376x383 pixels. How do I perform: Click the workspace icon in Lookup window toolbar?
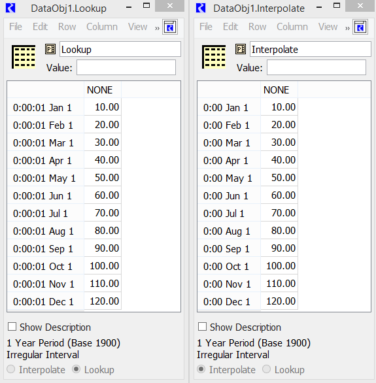(170, 27)
